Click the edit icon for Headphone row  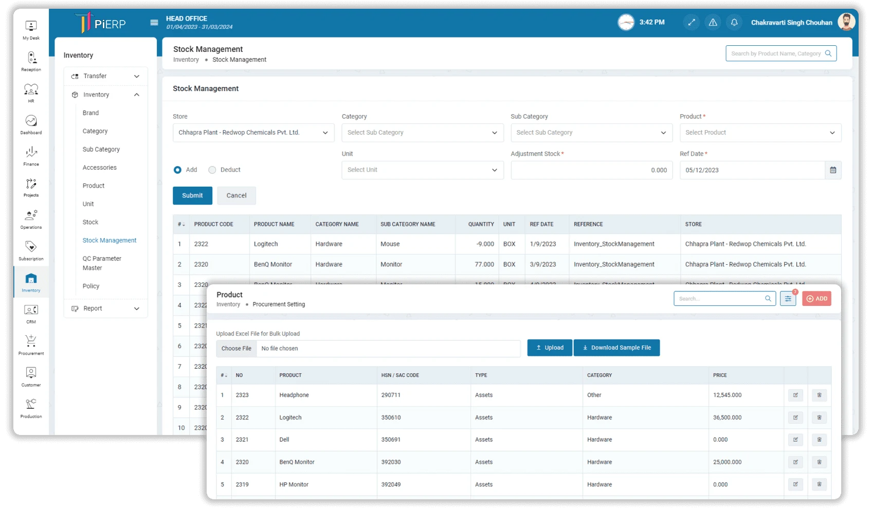795,395
